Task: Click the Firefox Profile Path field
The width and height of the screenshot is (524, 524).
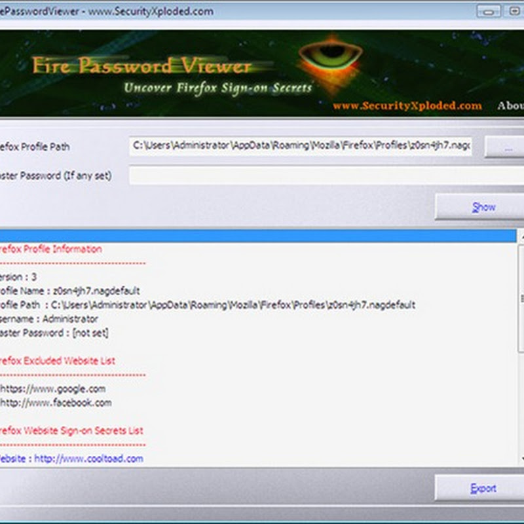Action: (x=301, y=146)
